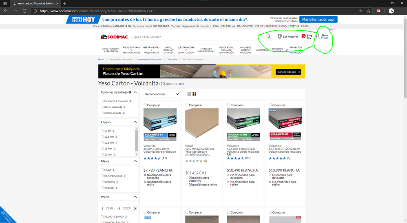Check the Volcapol brand filter
Viewport: 407px width, 223px height.
102,187
